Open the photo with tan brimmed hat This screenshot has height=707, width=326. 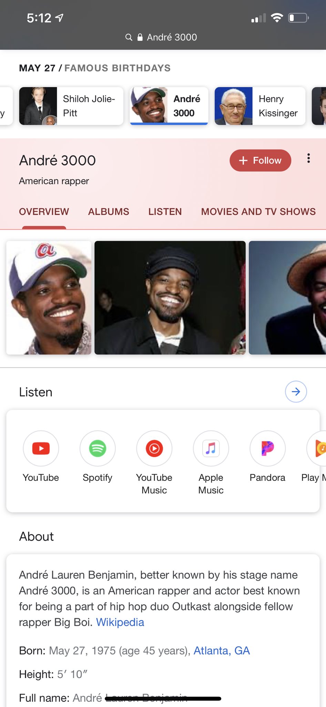(x=287, y=298)
